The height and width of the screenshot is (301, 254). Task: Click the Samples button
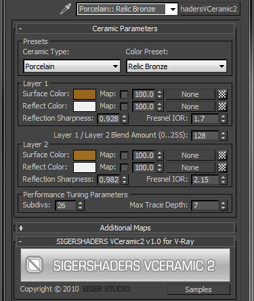pyautogui.click(x=198, y=289)
